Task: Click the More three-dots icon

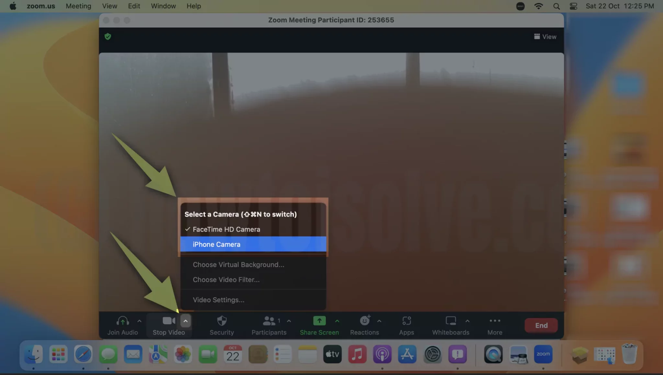Action: [495, 321]
